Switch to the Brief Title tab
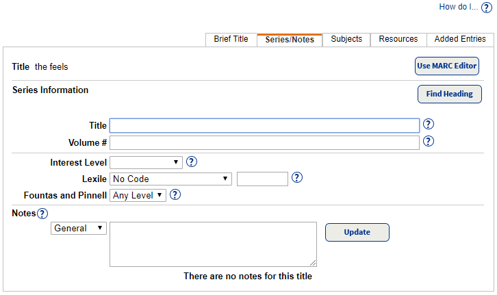Viewport: 497px width, 295px height. pyautogui.click(x=231, y=40)
